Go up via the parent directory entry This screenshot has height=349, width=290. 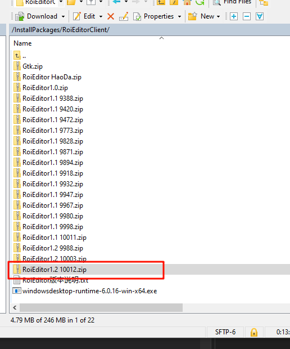pyautogui.click(x=20, y=56)
